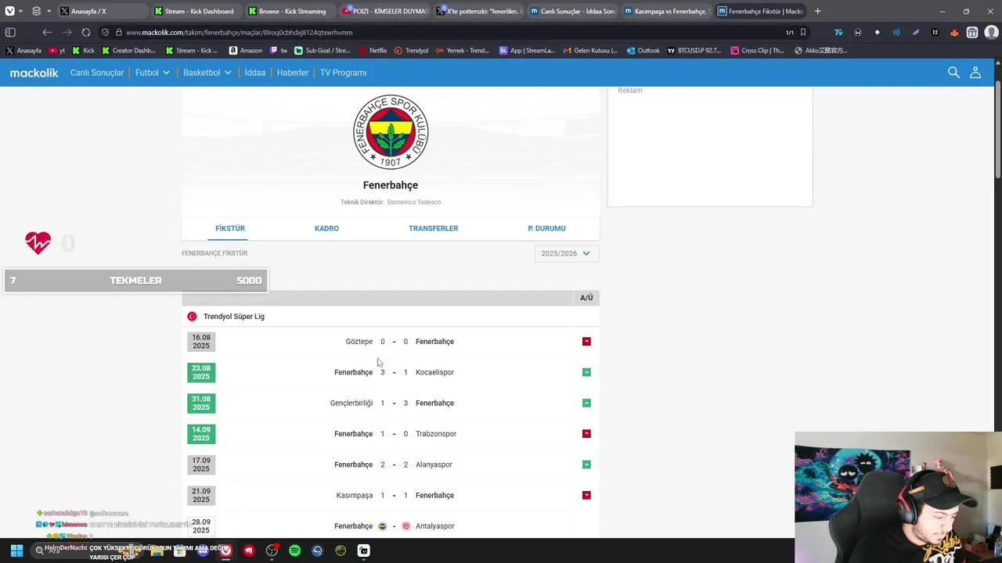1002x563 pixels.
Task: Expand the Basketbol menu dropdown
Action: click(x=207, y=73)
